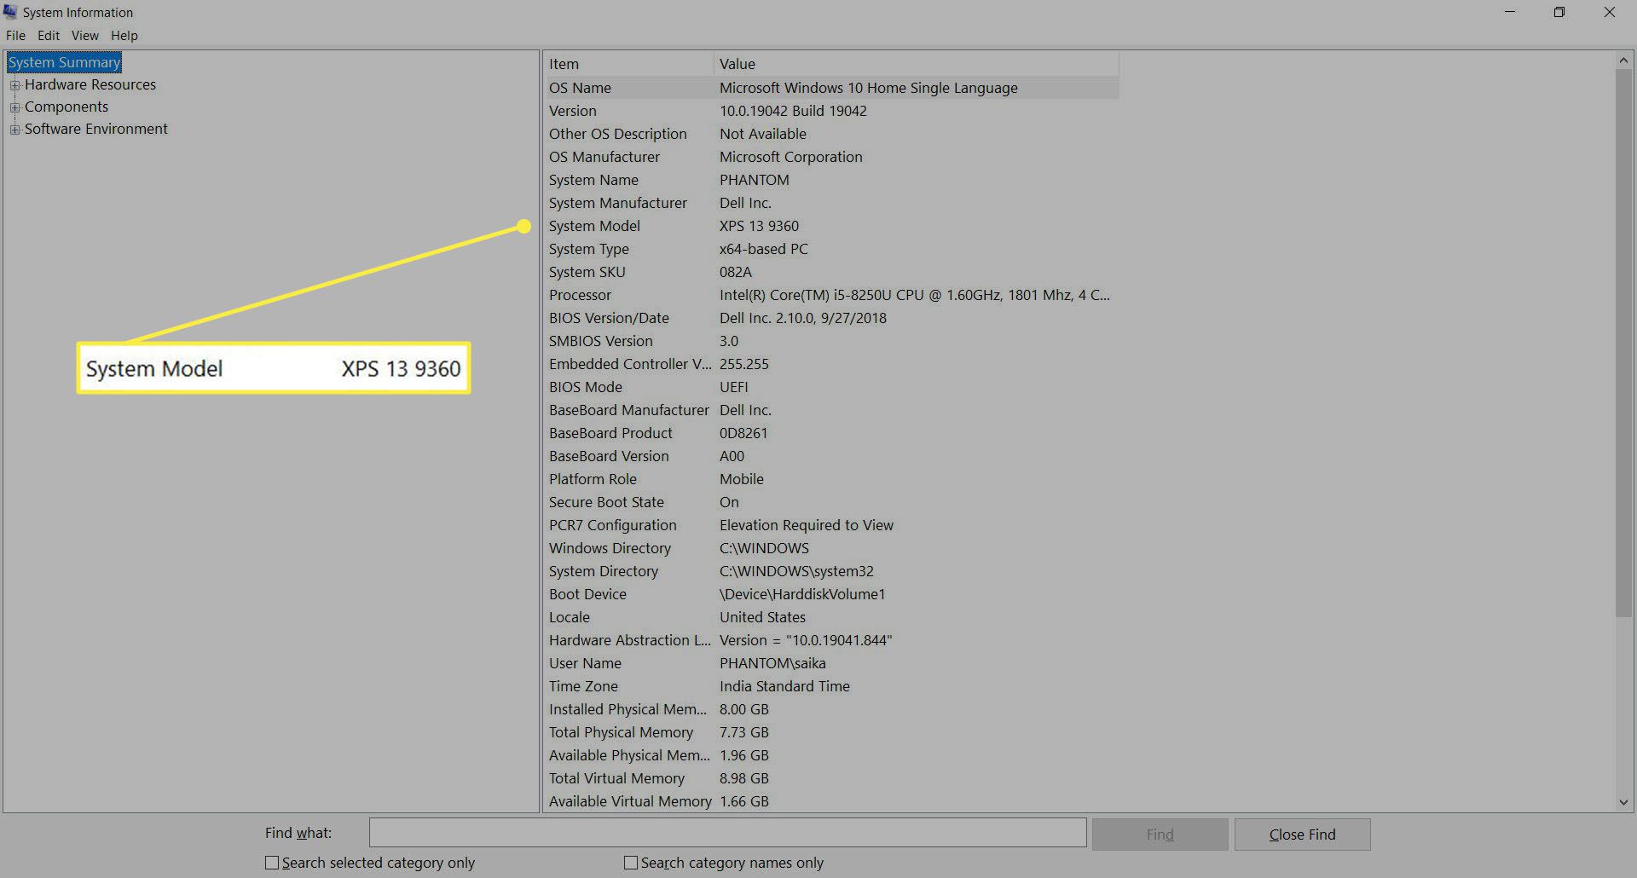Enable Search category names only checkbox
Screen dimensions: 1637x878
click(631, 863)
